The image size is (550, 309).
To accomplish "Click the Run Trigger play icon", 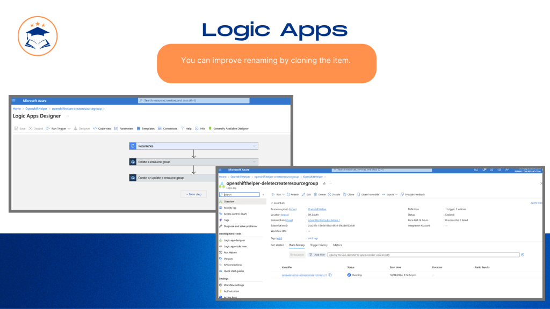I will 48,129.
